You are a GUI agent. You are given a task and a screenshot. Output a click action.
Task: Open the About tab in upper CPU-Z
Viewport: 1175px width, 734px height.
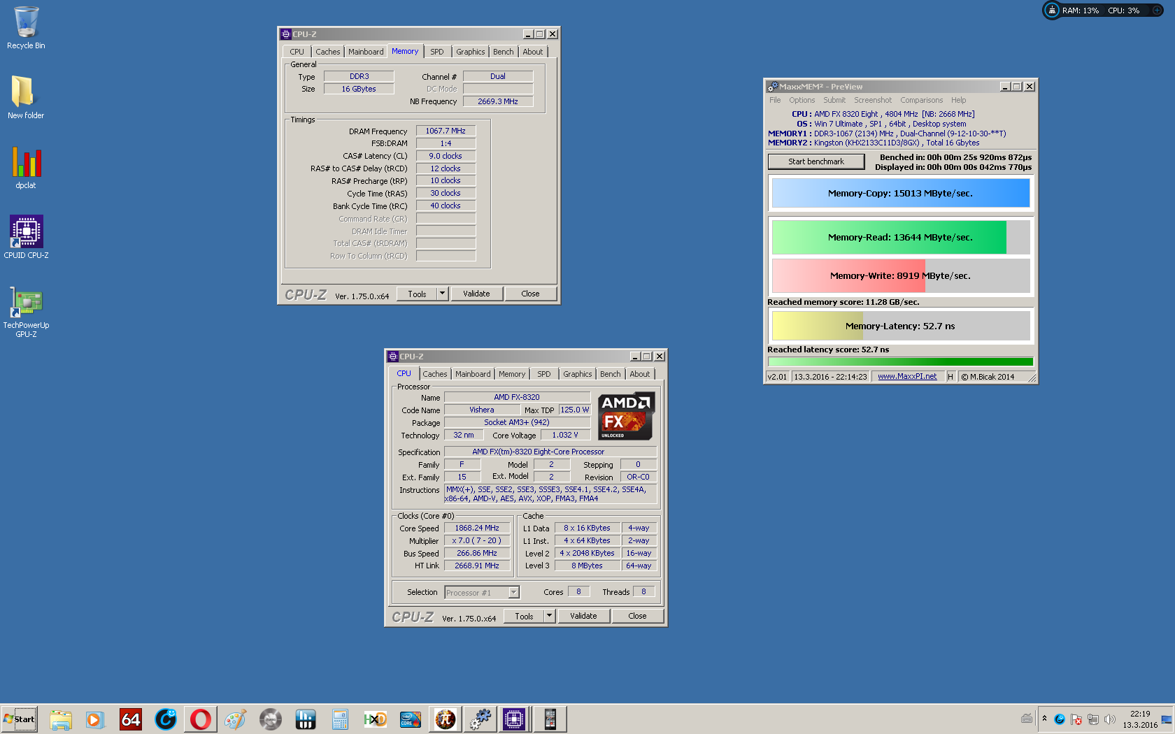[x=533, y=52]
